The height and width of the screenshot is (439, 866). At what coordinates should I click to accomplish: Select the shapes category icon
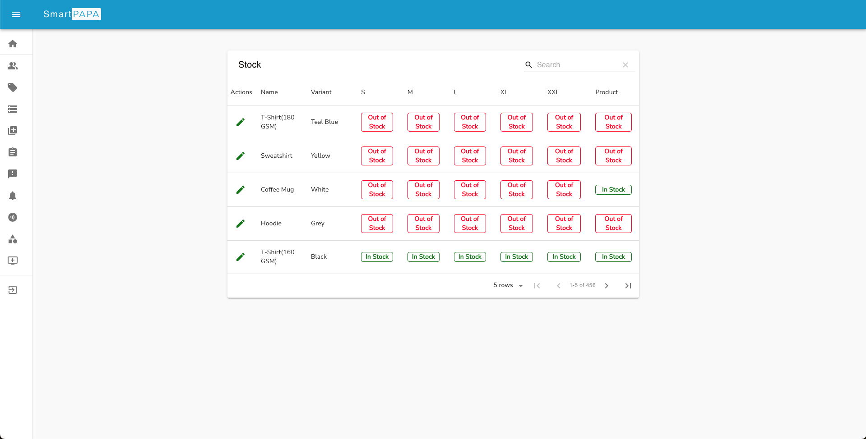(13, 239)
